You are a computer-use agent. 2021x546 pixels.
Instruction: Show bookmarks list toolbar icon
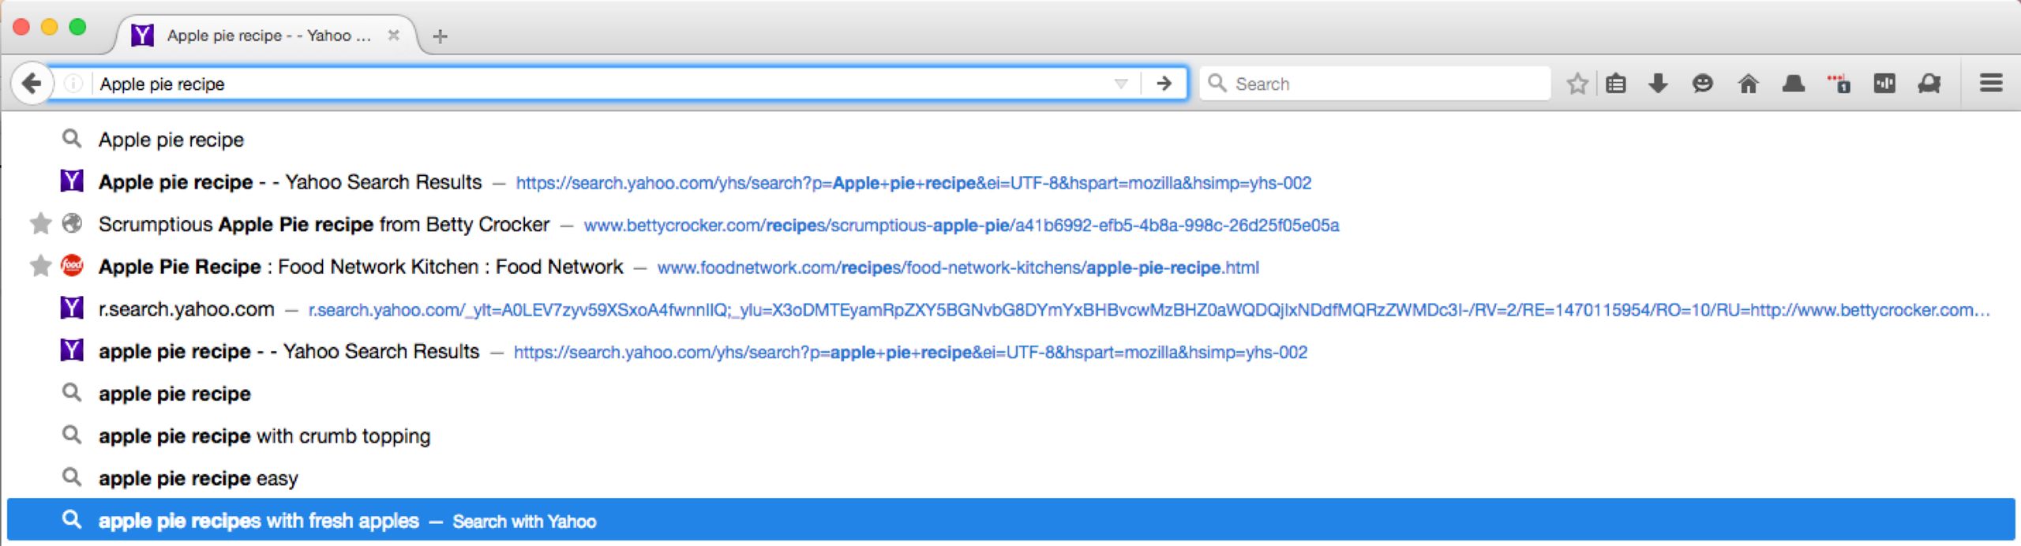click(x=1615, y=84)
